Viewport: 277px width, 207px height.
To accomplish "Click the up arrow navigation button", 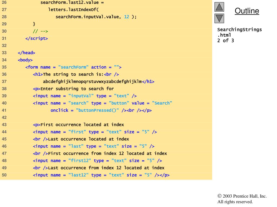I will 219,7.
